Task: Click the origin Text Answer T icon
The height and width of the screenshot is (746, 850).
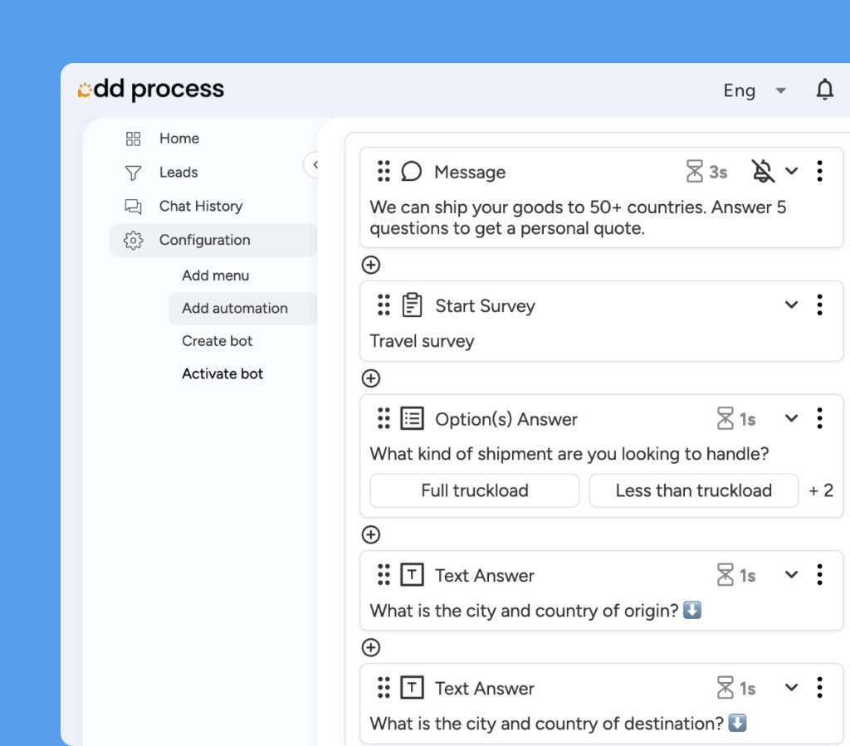Action: coord(412,574)
